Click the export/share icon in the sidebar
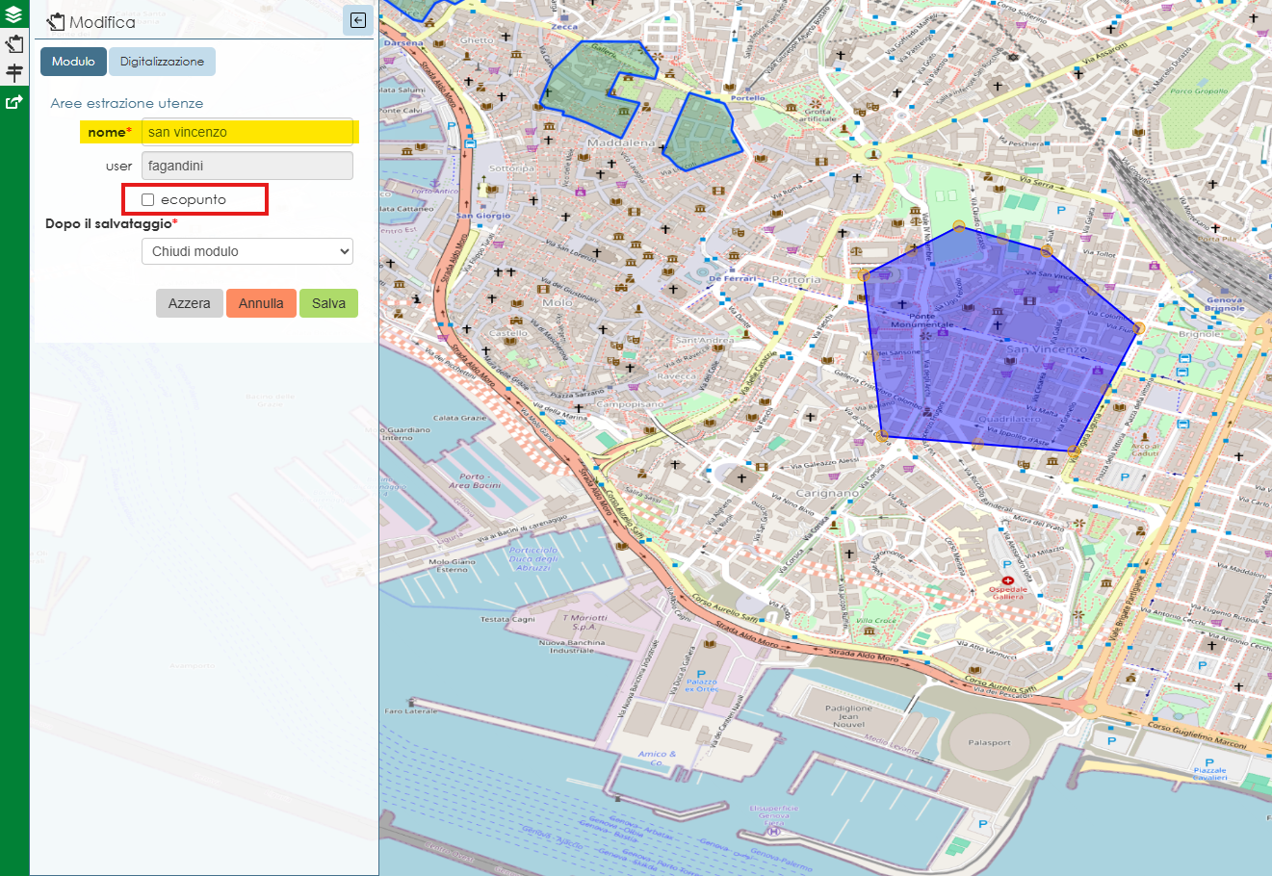 (x=13, y=101)
